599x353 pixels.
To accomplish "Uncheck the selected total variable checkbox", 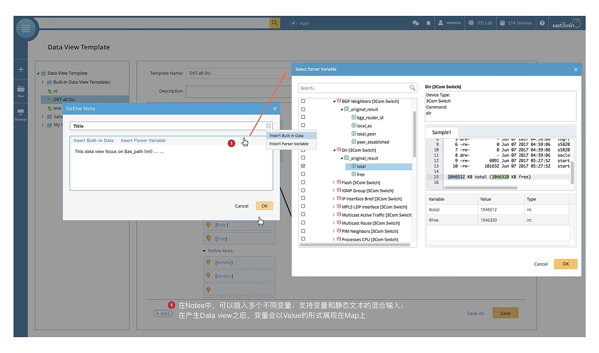I will pos(303,166).
